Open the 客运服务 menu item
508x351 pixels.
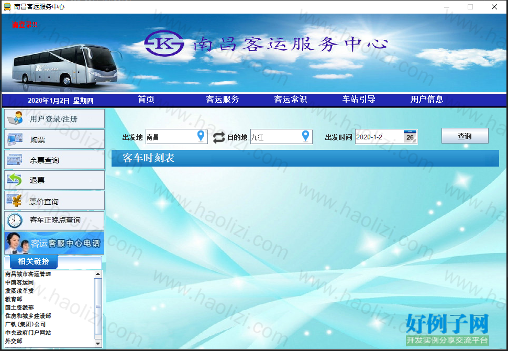pyautogui.click(x=223, y=100)
